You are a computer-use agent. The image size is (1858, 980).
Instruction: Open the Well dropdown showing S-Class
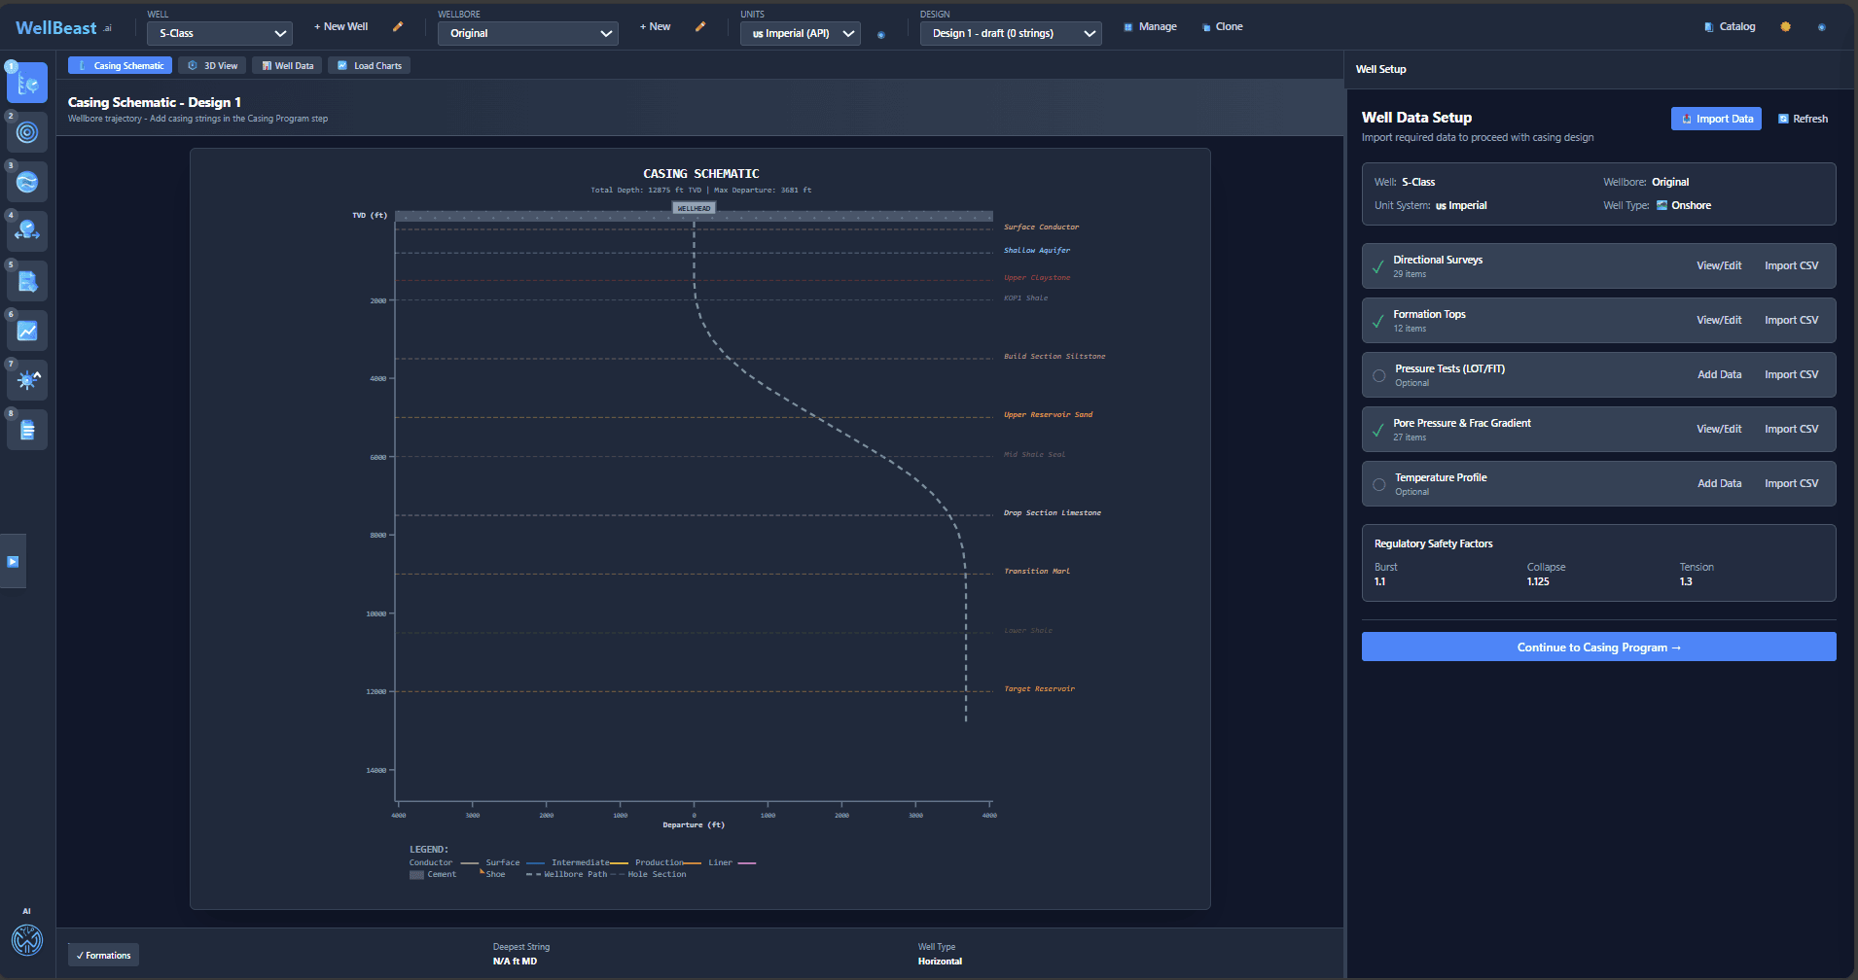[x=220, y=33]
